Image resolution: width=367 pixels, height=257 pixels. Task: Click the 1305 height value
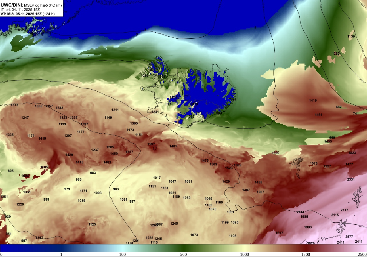(134, 123)
